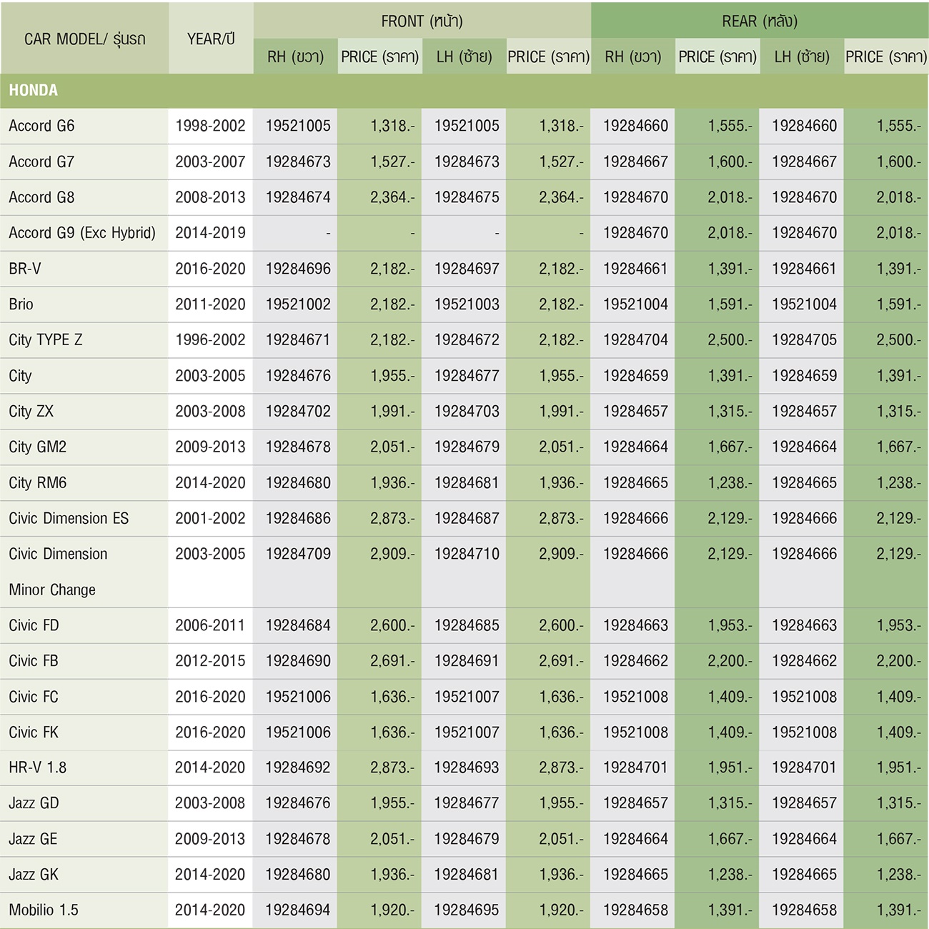Click the Minor Change text under Civic Dimension
The width and height of the screenshot is (929, 929).
(52, 590)
